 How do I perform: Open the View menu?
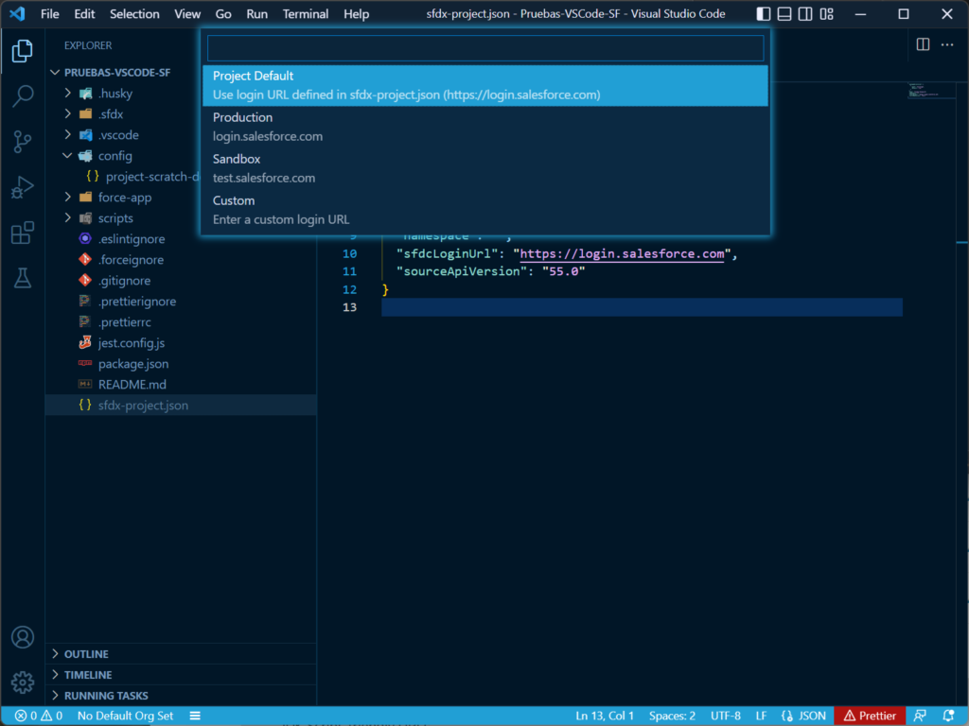point(186,13)
